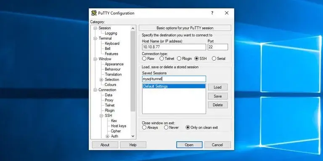The image size is (323, 161).
Task: Open the Host keys category
Action: 119,126
